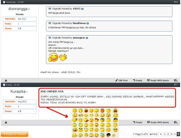This screenshot has height=138, width=181.
Task: Open post permalink #67
Action: point(176,85)
